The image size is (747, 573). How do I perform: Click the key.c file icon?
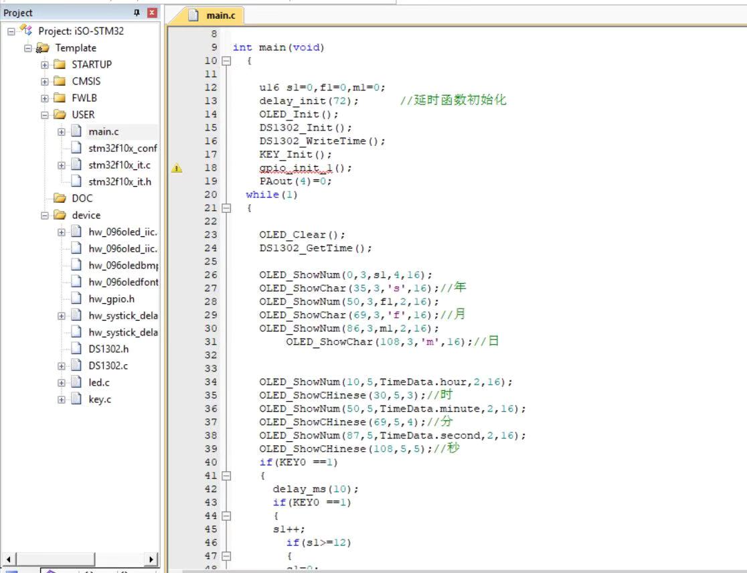(76, 399)
